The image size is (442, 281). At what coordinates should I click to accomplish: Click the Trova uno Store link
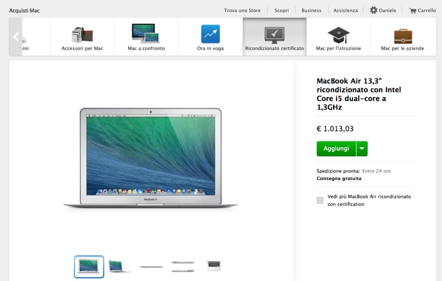242,11
